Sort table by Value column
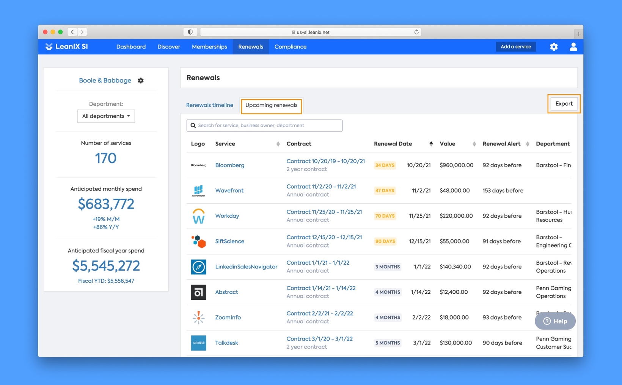Screen dimensions: 622x385 [474, 144]
